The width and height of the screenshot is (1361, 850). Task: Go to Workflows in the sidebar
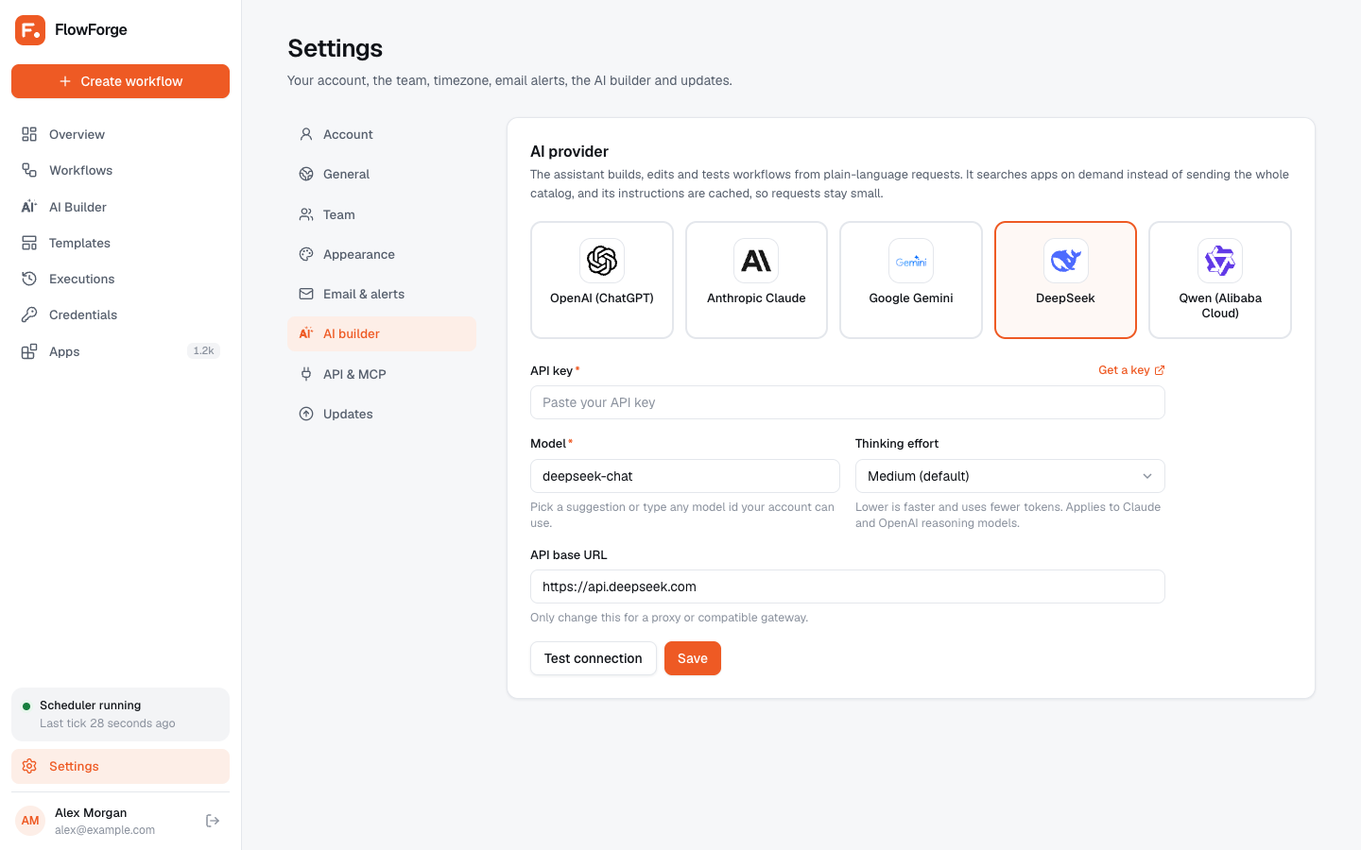120,170
